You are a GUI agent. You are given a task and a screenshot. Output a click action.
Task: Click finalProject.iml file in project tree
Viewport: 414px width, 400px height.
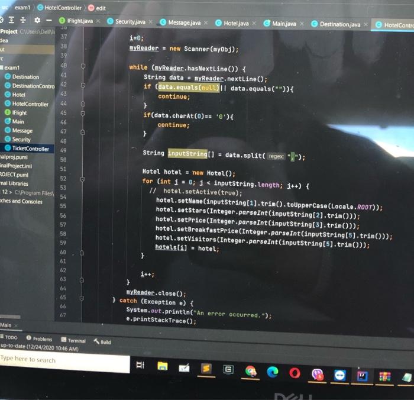(x=16, y=166)
